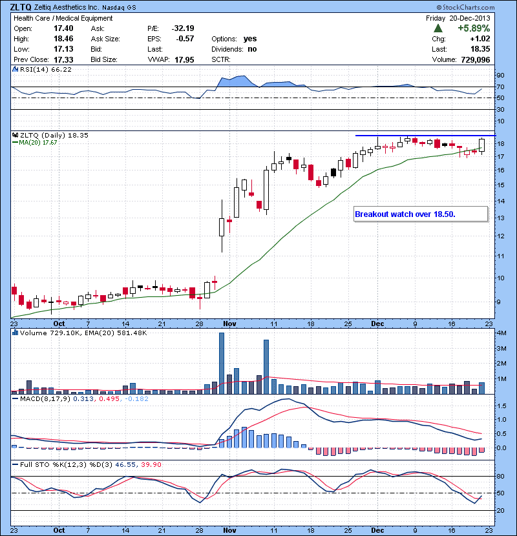Click the stochastic %D value 39.90
The image size is (517, 536).
(x=151, y=464)
